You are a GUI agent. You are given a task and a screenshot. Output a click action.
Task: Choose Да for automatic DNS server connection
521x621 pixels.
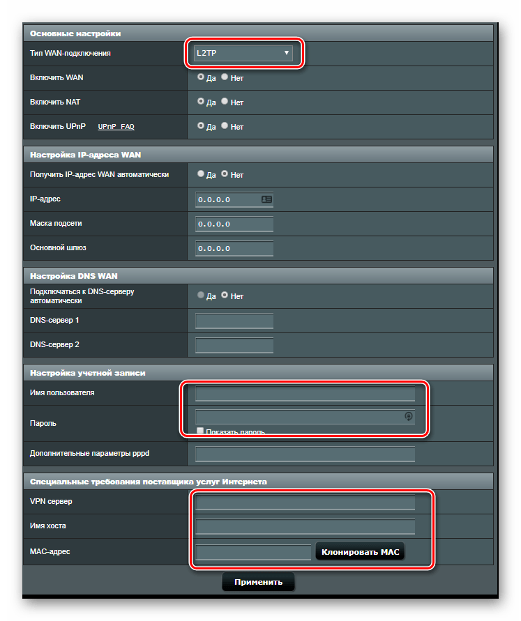[x=201, y=296]
